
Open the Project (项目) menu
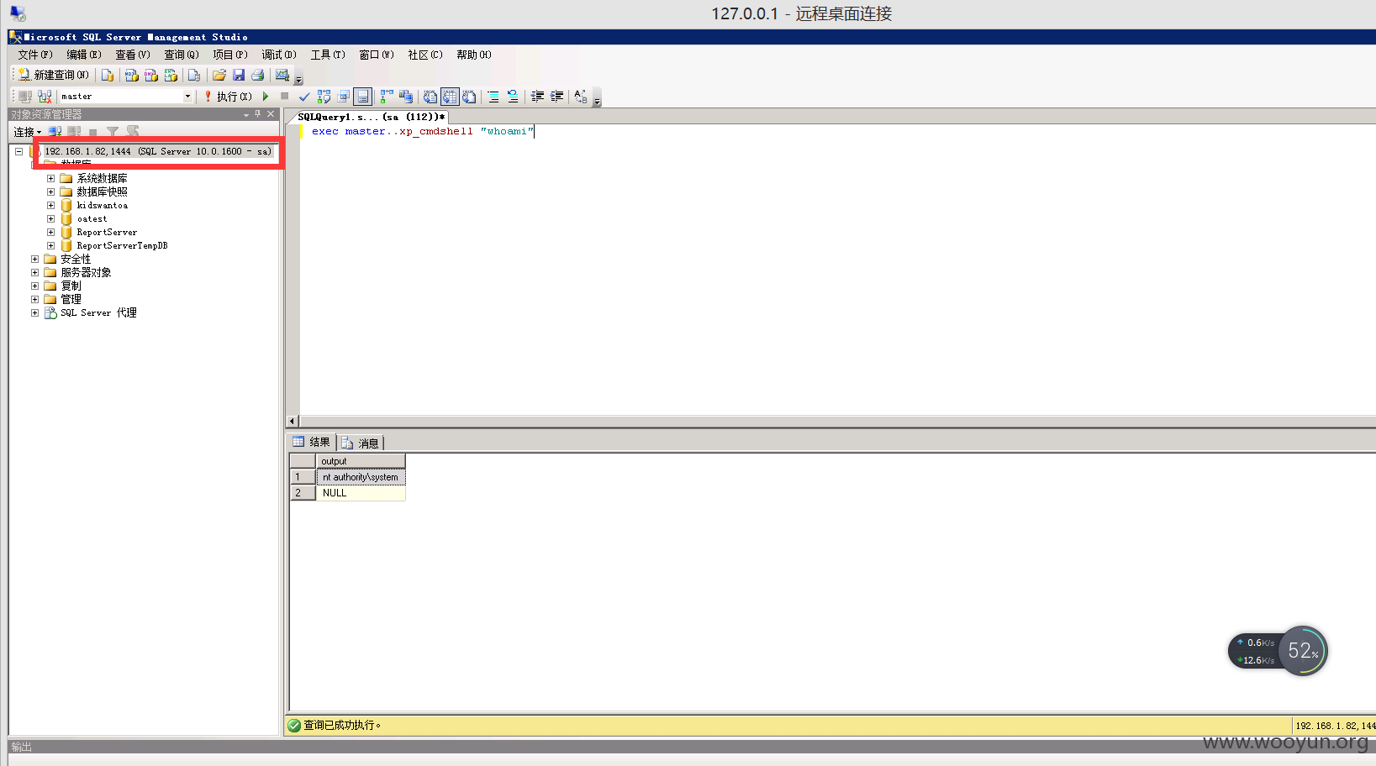pos(230,55)
